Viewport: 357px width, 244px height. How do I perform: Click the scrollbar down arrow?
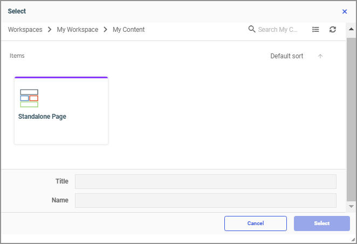coord(351,206)
